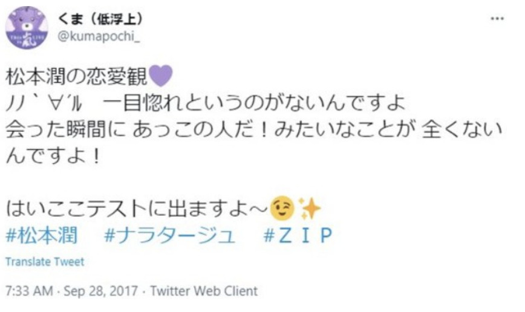Open the #松本潤 hashtag
525x312 pixels.
(42, 235)
